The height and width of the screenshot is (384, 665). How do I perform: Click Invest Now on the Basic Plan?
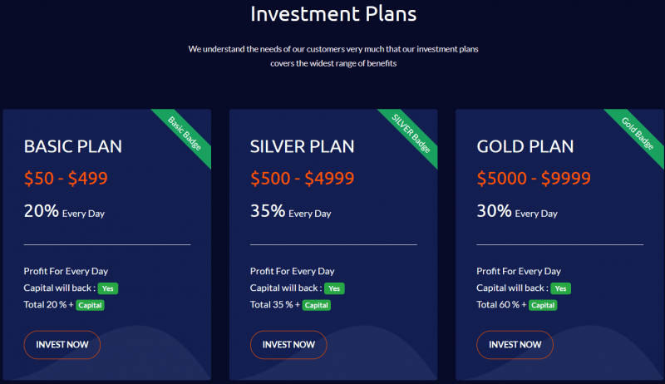pyautogui.click(x=62, y=345)
